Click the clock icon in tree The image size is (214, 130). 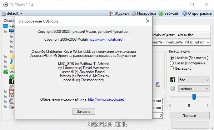pos(12,96)
